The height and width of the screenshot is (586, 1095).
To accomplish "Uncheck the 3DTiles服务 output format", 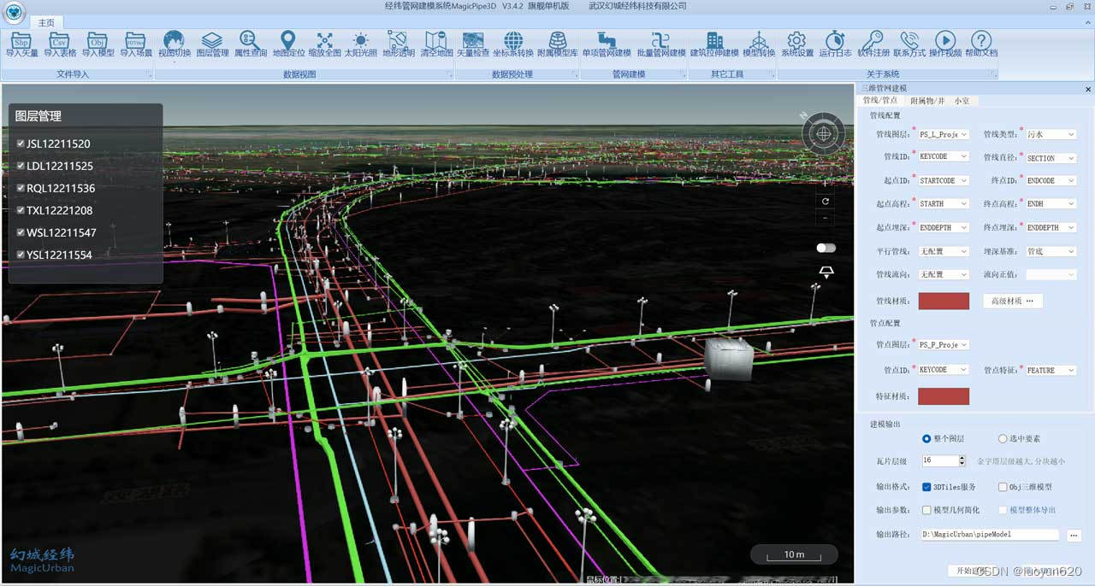I will tap(926, 487).
